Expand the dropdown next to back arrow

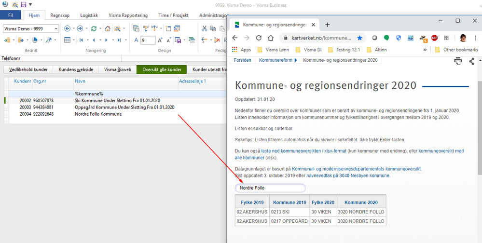(x=74, y=28)
